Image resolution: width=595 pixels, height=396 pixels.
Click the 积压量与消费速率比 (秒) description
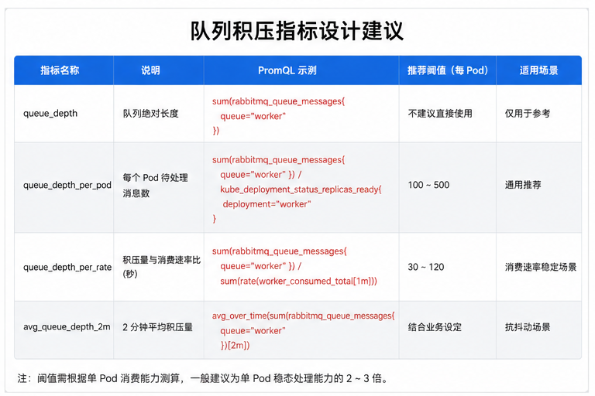point(162,267)
